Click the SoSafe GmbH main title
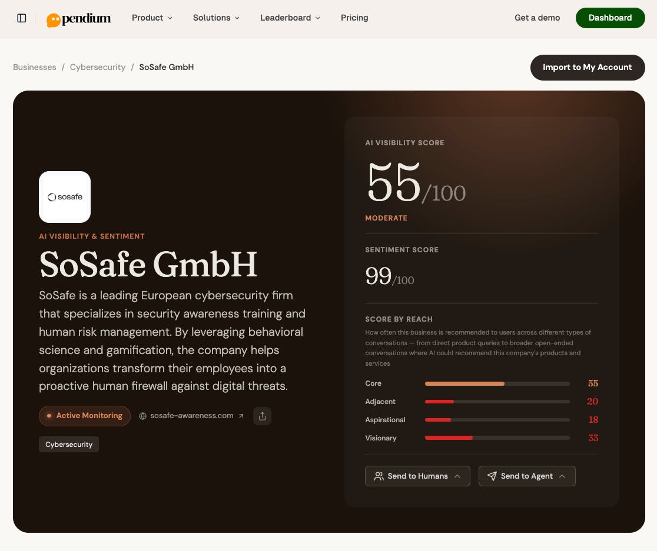This screenshot has height=551, width=657. tap(148, 265)
